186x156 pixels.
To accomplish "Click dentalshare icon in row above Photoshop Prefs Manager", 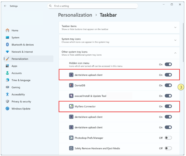I will point(71,127).
